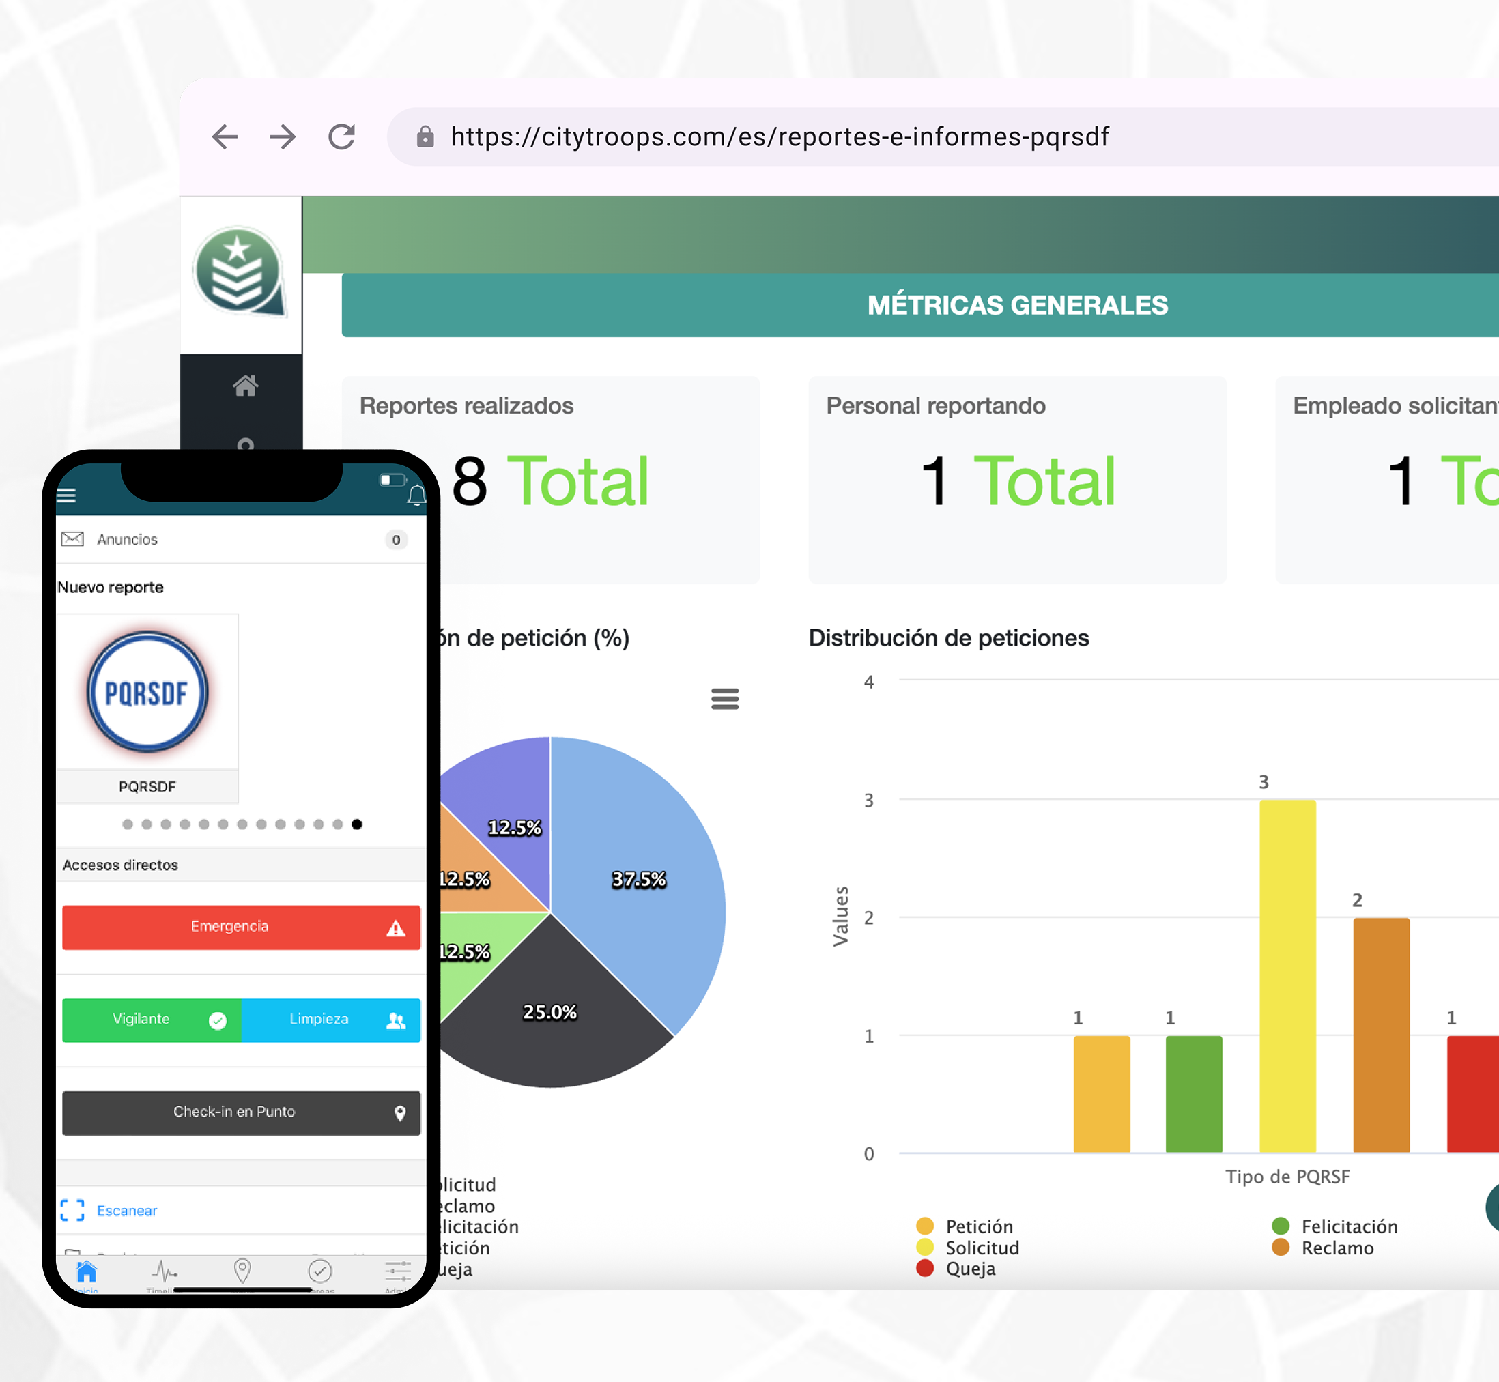
Task: Open the home icon in dark sidebar
Action: pos(245,385)
